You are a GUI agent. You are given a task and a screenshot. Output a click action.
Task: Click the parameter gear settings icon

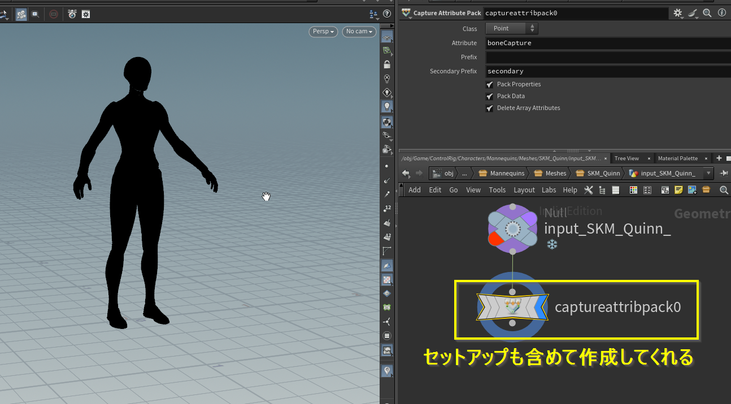[678, 13]
